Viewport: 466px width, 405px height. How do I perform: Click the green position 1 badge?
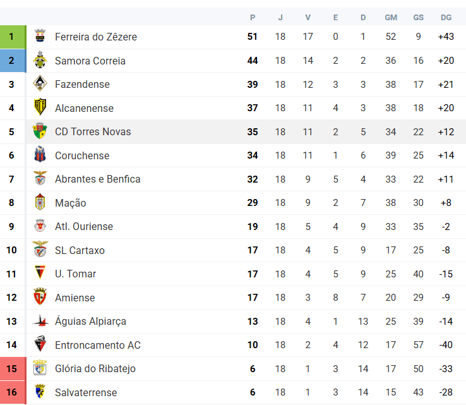(13, 37)
